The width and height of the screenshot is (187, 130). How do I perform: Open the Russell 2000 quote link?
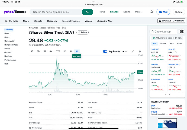click(x=174, y=65)
